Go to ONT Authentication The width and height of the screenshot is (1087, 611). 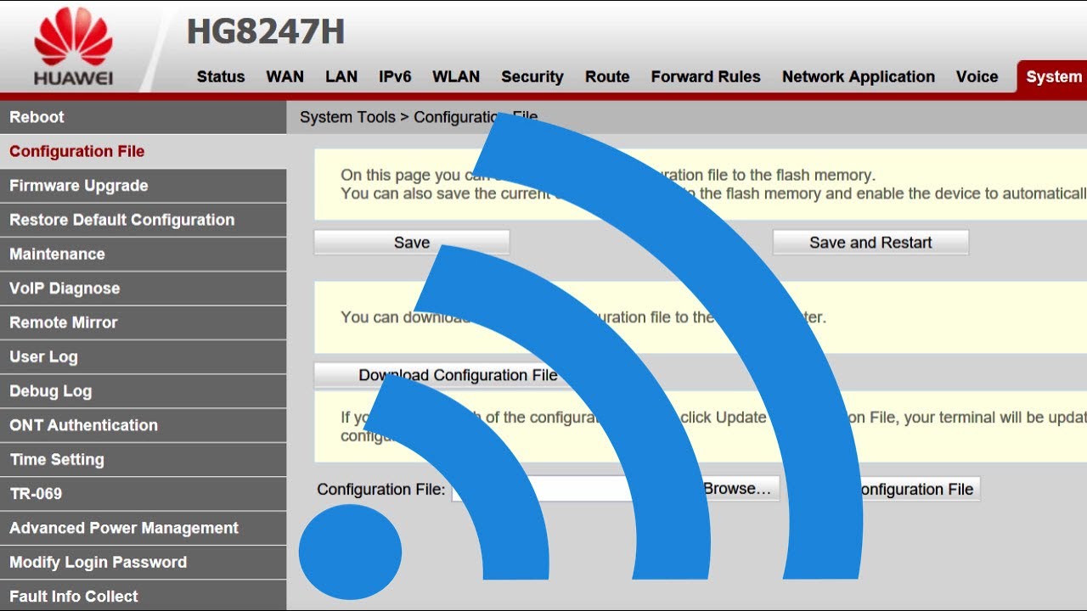pos(143,425)
